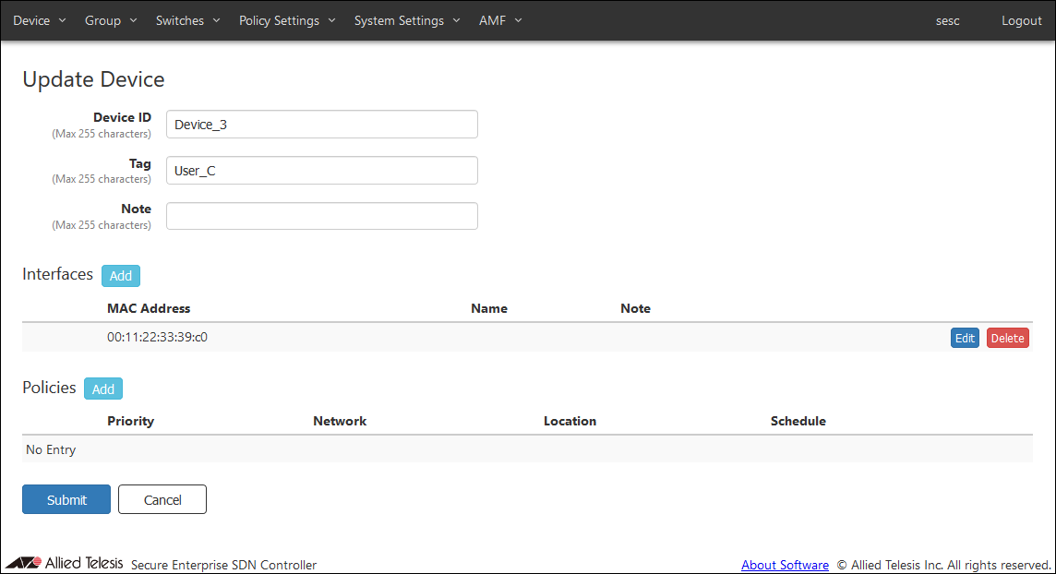Cancel the device update
Image resolution: width=1056 pixels, height=574 pixels.
pyautogui.click(x=162, y=499)
